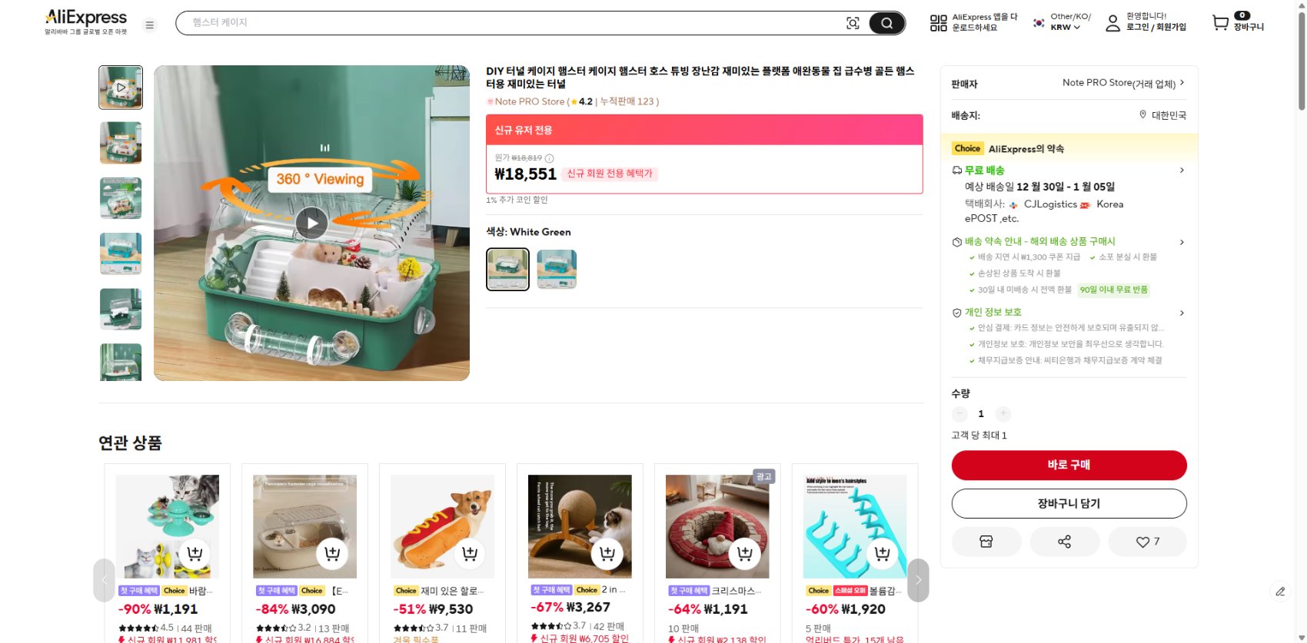Image resolution: width=1307 pixels, height=643 pixels.
Task: Click the QR code app download icon
Action: coord(938,23)
